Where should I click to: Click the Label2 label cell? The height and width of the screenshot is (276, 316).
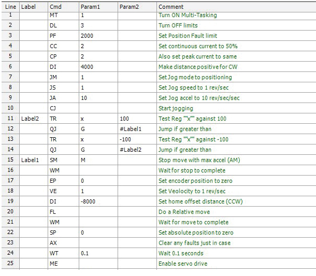[34, 119]
